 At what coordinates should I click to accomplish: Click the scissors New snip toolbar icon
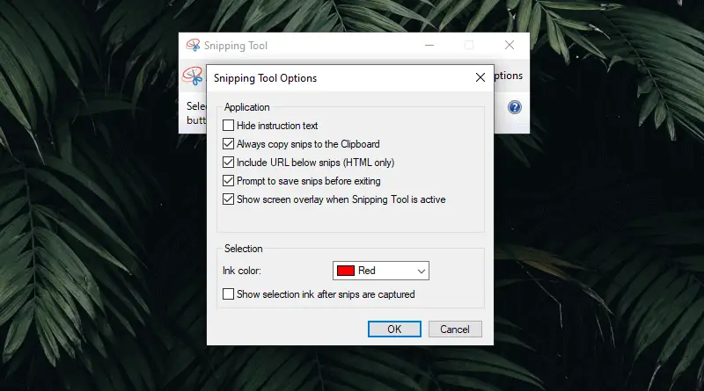(x=193, y=76)
